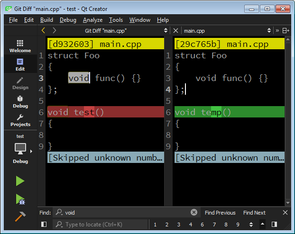Open the Analyze menu
The image size is (295, 234).
click(93, 20)
